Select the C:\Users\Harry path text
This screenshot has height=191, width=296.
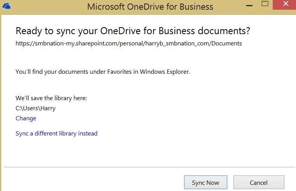[x=35, y=108]
